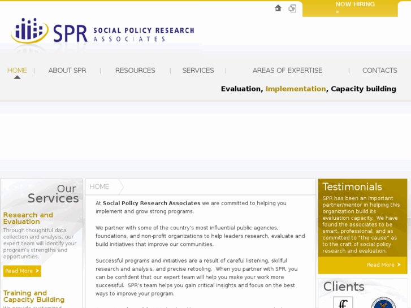Open Training and Capacity Building heading
Viewport: 411px width, 308px height.
tap(34, 296)
